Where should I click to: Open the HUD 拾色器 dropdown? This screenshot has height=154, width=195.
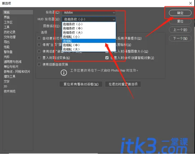tap(89, 19)
